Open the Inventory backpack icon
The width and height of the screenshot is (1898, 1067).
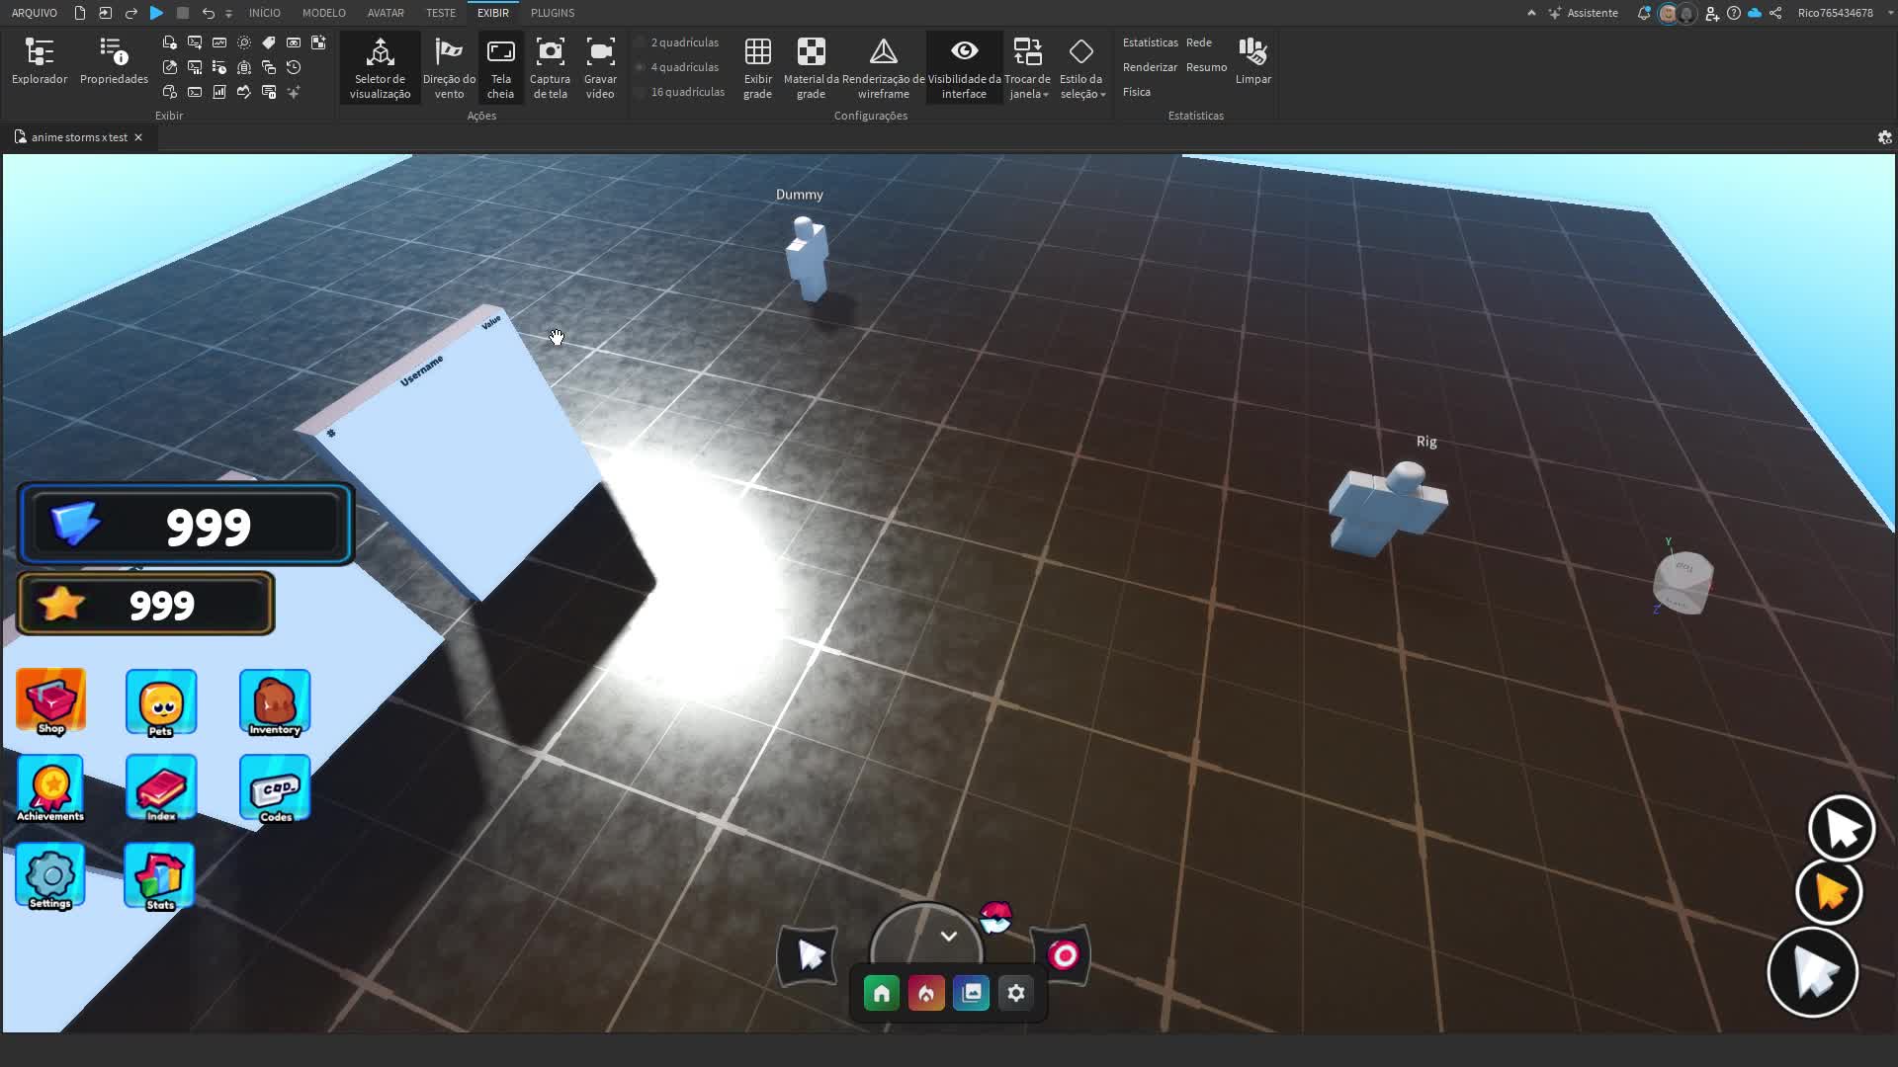pos(275,702)
